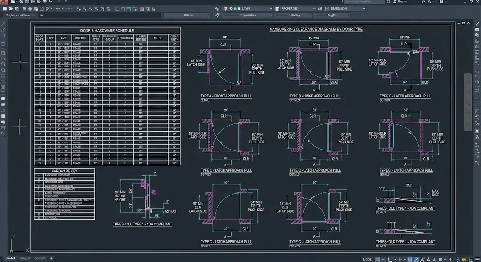Click the New drawing icon in main toolbar
The width and height of the screenshot is (481, 262).
5,8
